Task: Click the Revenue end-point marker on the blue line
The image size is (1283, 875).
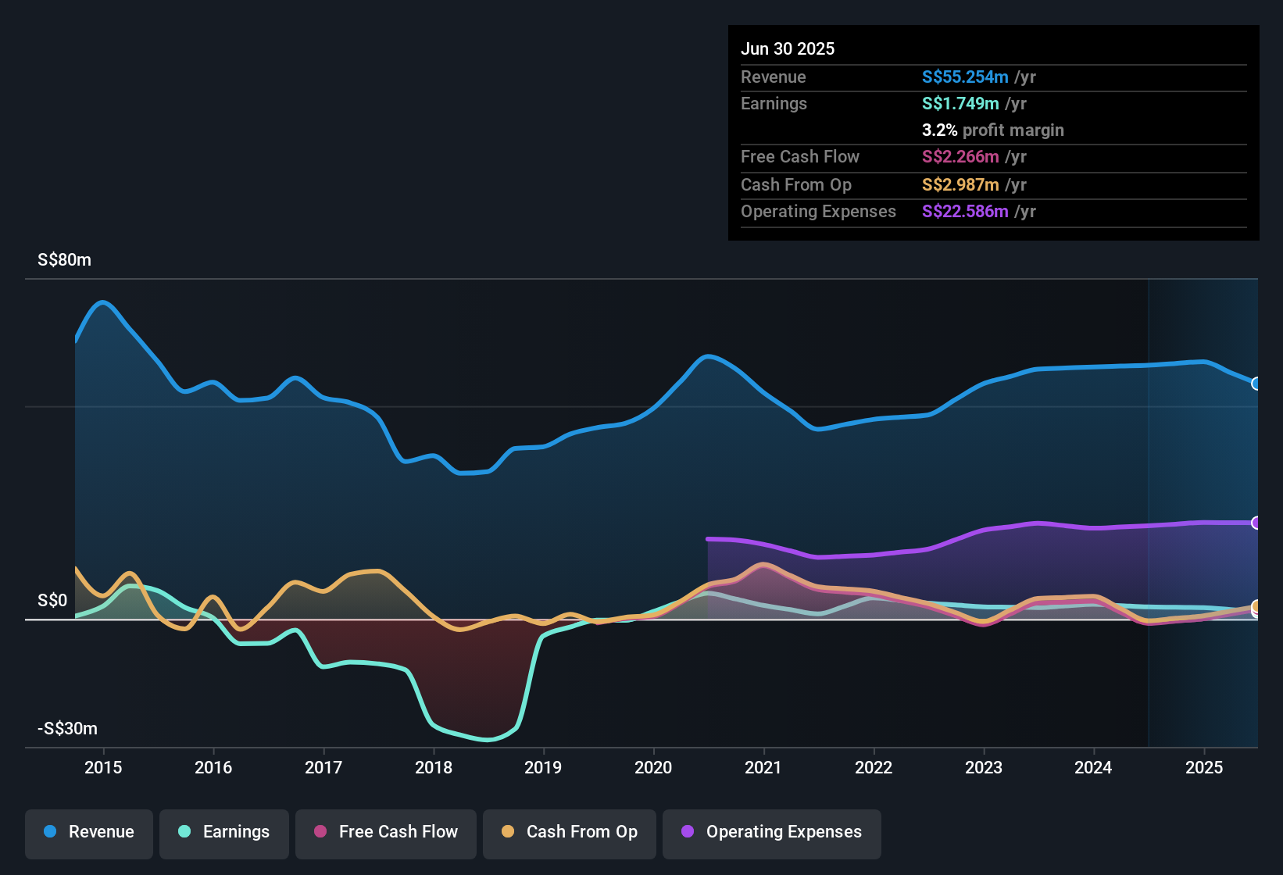Action: click(x=1256, y=384)
